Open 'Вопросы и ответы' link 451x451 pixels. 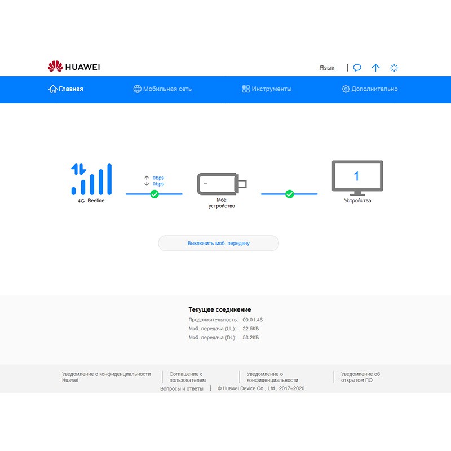[182, 388]
